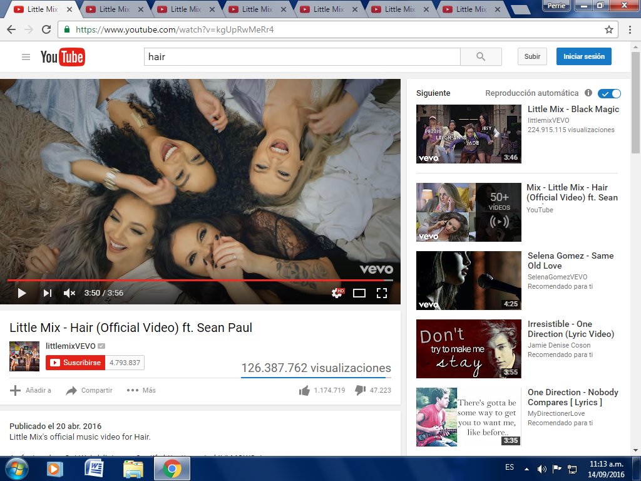Switch to the third Little Mix tab

point(186,9)
